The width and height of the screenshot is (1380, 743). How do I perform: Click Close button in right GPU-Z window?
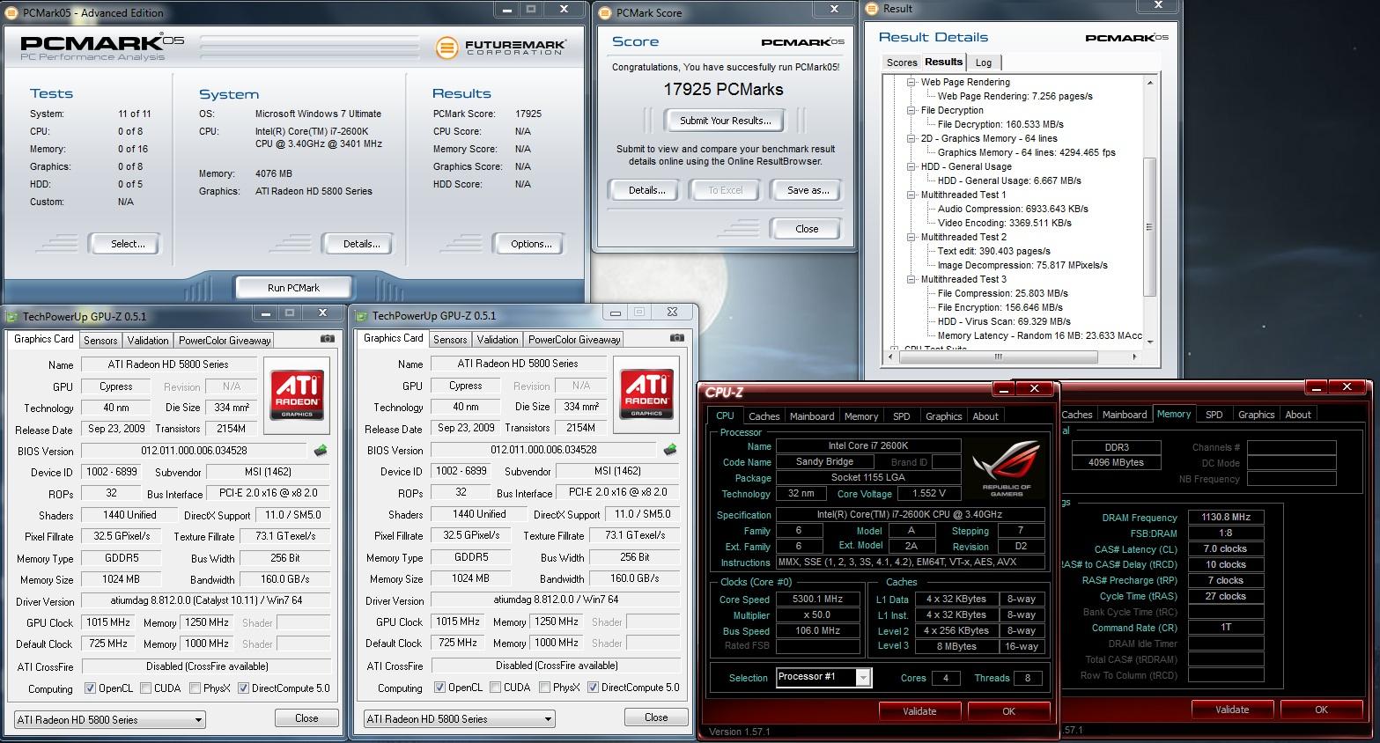click(656, 717)
